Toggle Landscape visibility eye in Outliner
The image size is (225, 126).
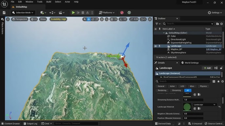[x=155, y=46]
